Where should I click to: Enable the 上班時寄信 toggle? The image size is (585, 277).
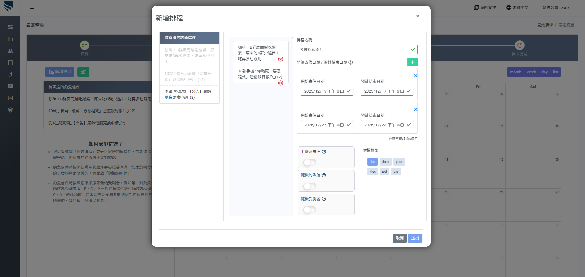310,162
